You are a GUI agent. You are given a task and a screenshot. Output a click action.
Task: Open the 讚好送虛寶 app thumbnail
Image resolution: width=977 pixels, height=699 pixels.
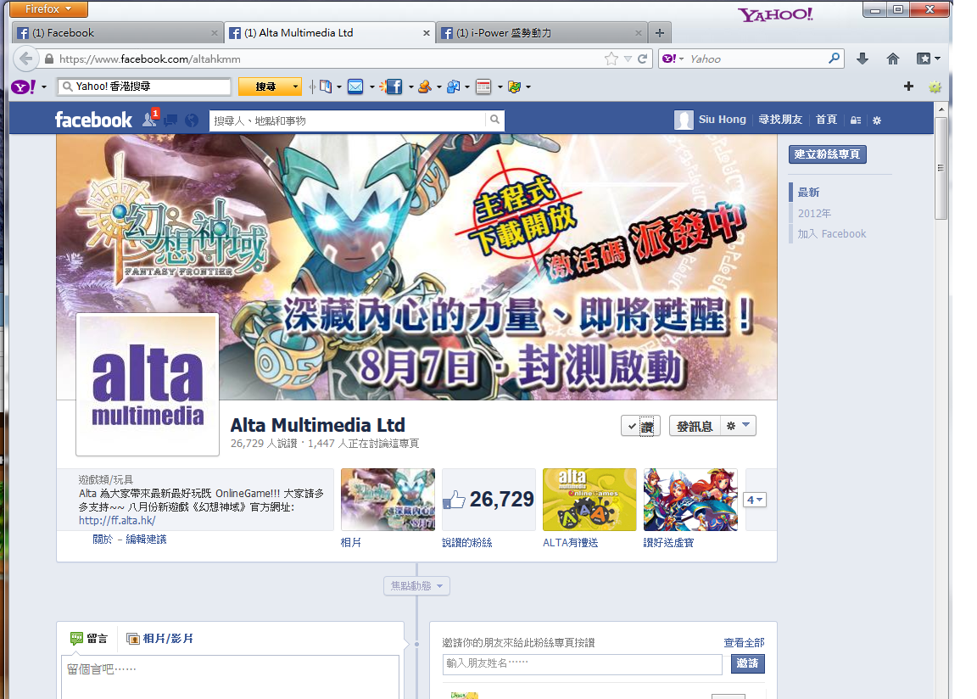690,500
